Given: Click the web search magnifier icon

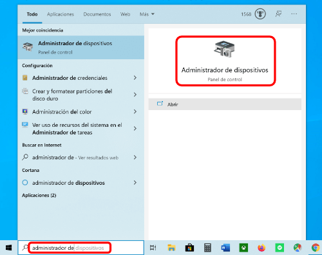Looking at the screenshot, I should pyautogui.click(x=25, y=157).
